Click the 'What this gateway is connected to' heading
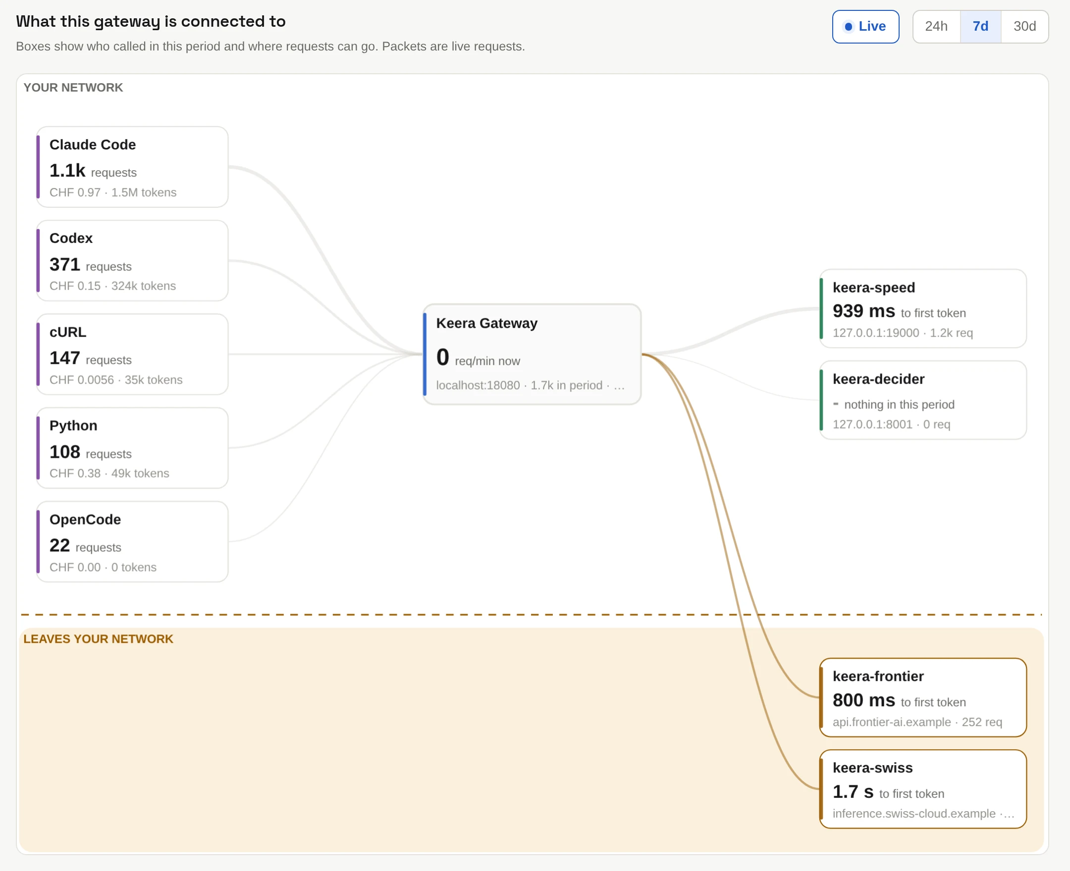 (151, 22)
